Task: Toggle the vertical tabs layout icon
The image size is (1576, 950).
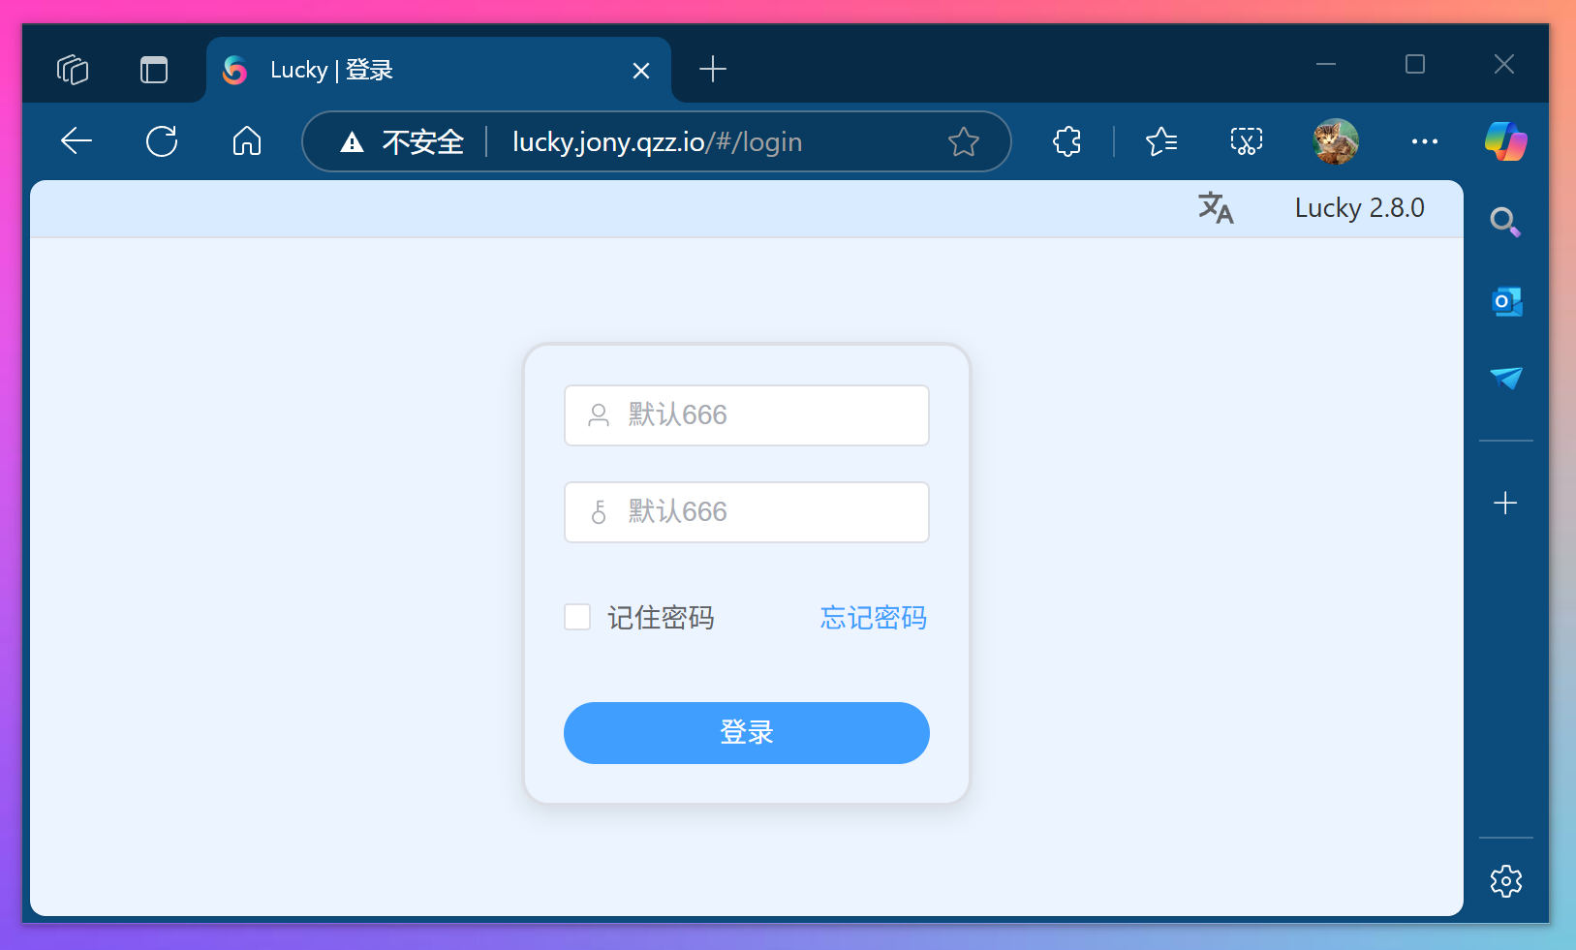Action: (x=154, y=69)
